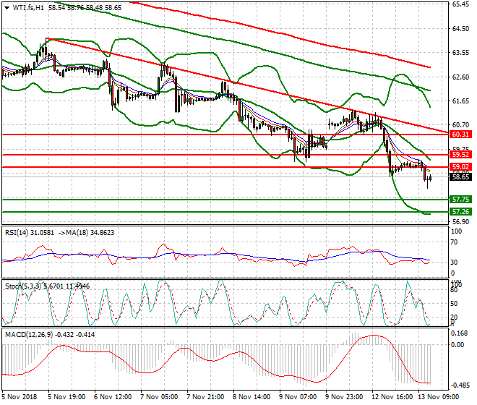Select the 56.90 price scale value
477x405 pixels.
tap(460, 222)
